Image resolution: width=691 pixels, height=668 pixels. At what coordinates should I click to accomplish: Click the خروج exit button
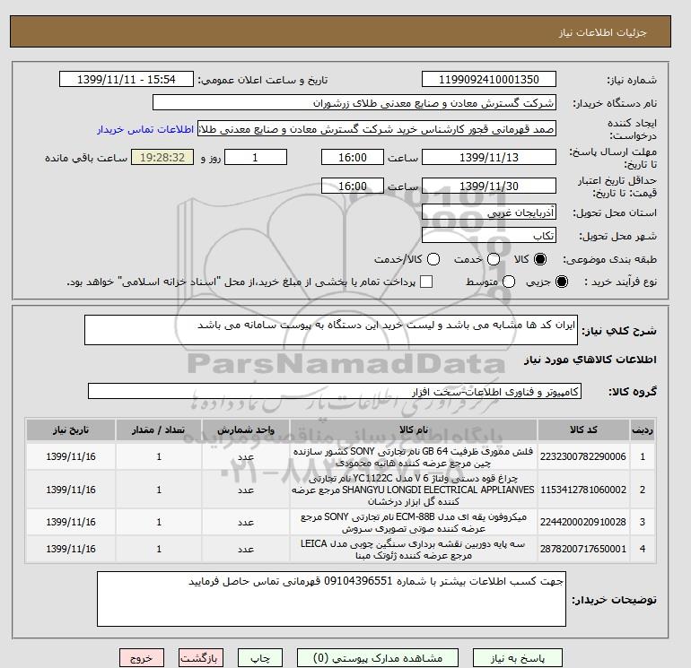click(x=142, y=657)
